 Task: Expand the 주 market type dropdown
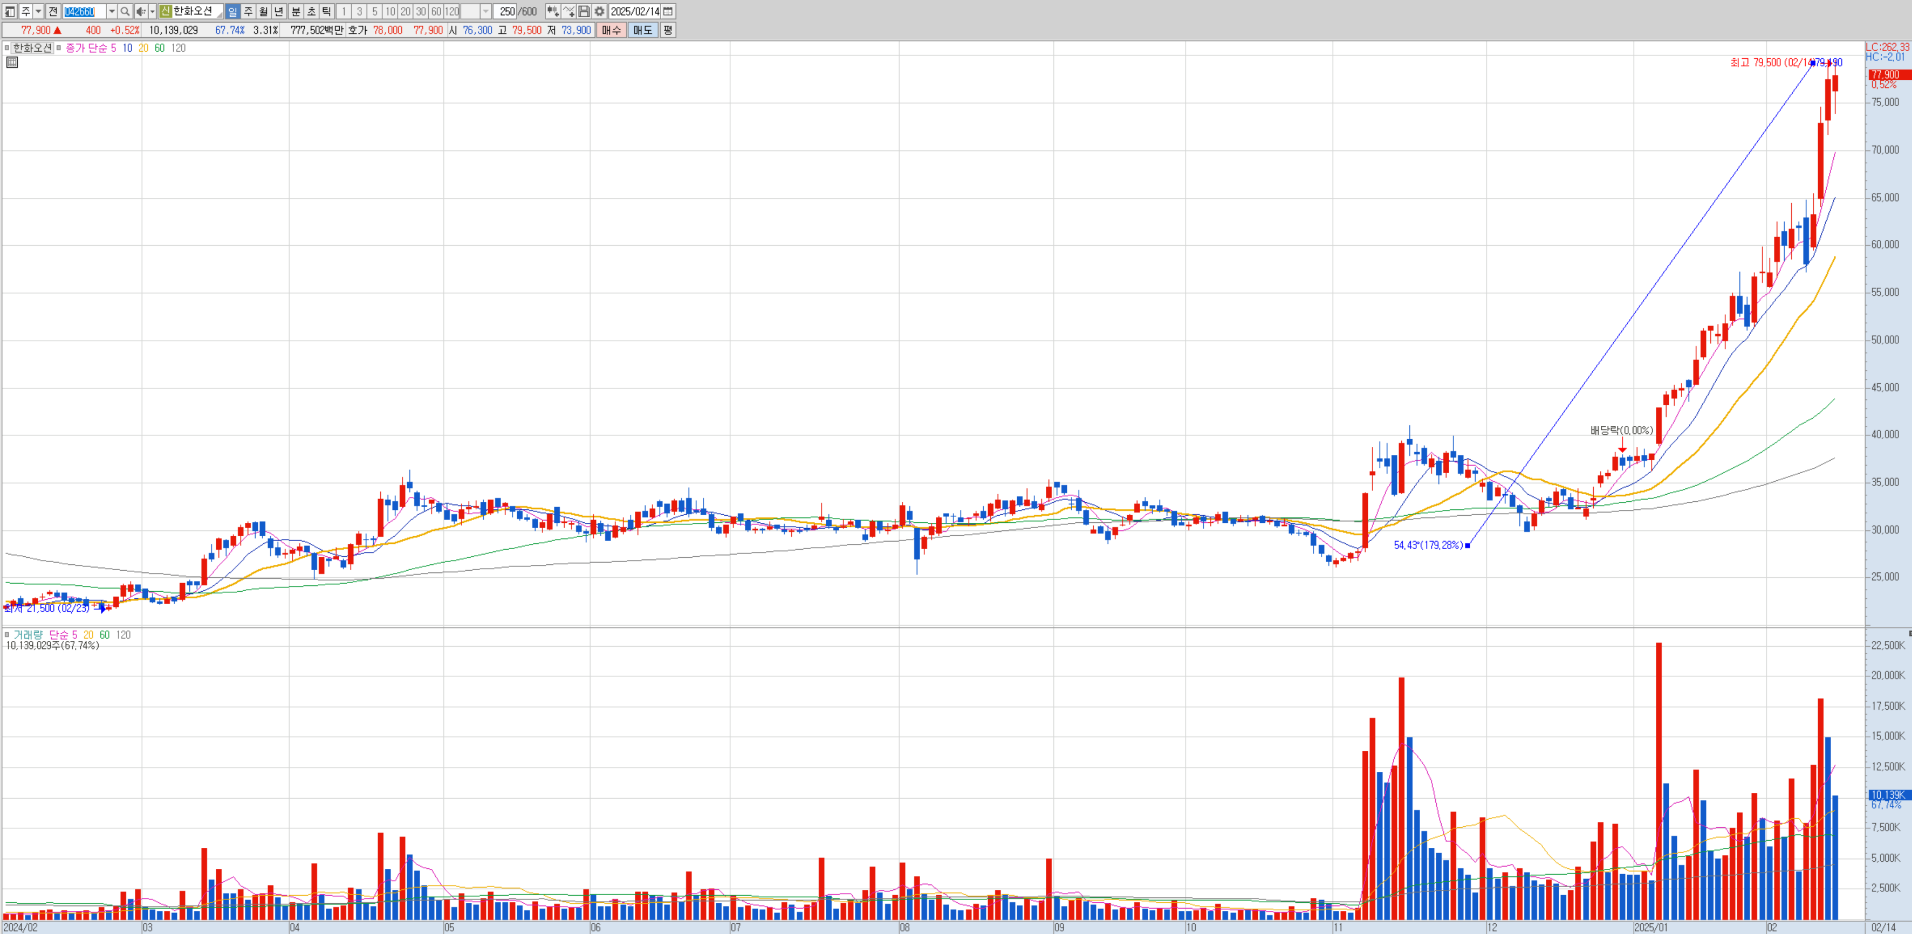pos(39,11)
